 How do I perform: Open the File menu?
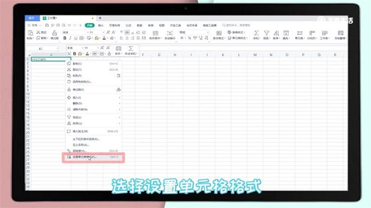(34, 25)
